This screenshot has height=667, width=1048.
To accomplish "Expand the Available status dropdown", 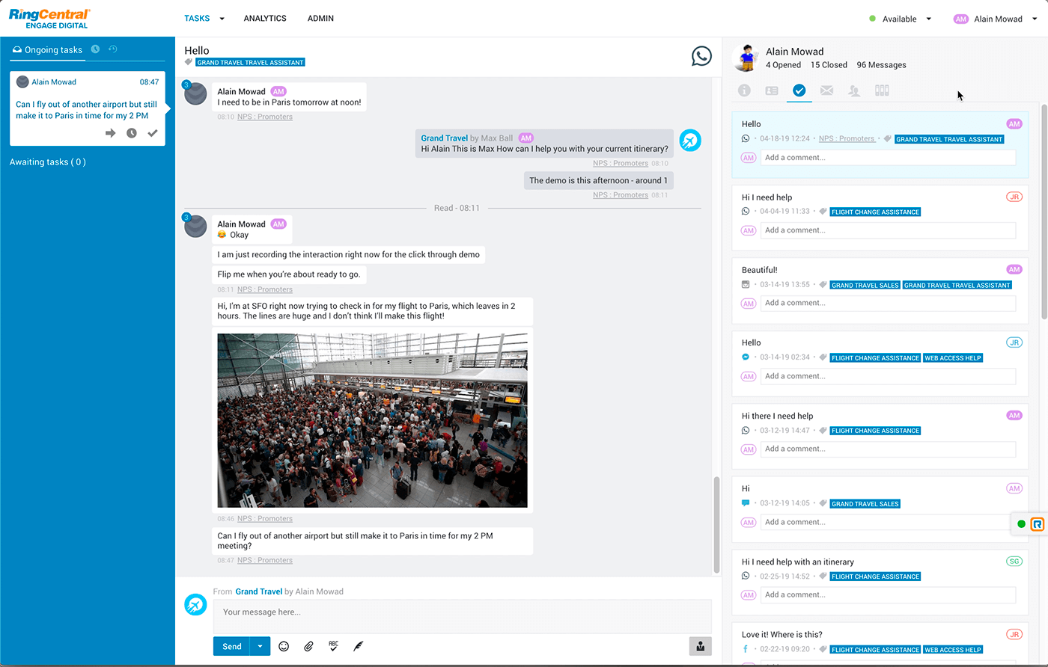I will pos(929,19).
